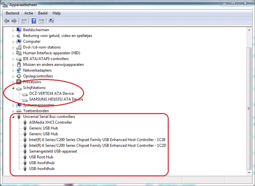Select OCZ-VERTEX4 ATA Device

[52, 93]
